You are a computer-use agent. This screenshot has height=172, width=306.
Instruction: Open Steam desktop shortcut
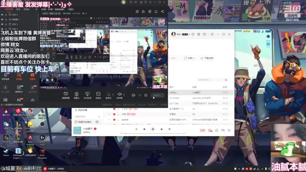coord(6,152)
